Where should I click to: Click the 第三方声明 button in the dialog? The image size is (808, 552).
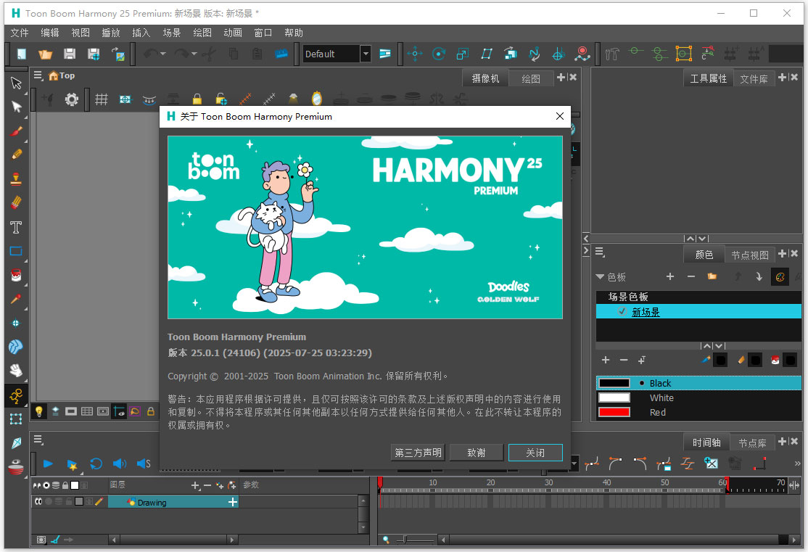418,452
